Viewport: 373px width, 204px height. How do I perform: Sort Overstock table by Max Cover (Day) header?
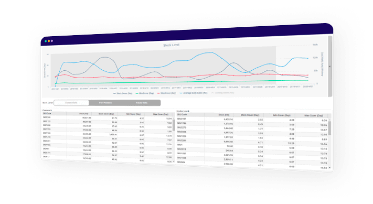click(x=158, y=115)
